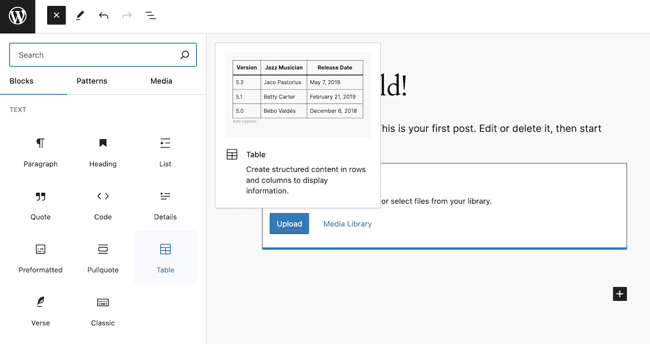
Task: Insert a Details block
Action: (165, 206)
